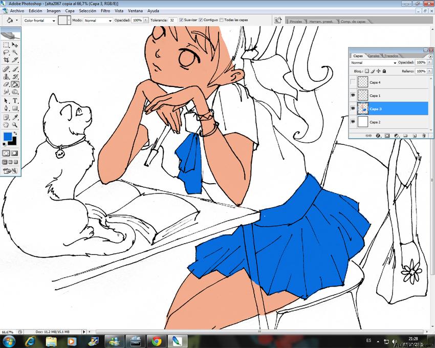Open the Filtro menu
Screen dimensions: 435x348
coord(105,11)
